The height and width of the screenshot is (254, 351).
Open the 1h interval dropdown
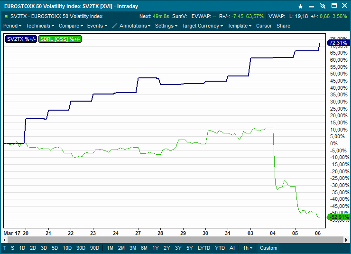(x=248, y=248)
